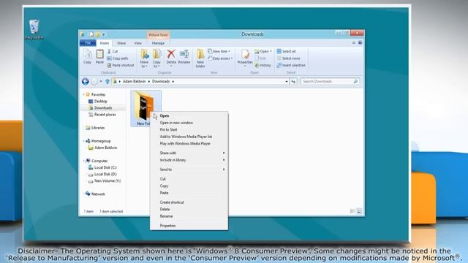This screenshot has height=263, width=468.
Task: Click the Help question mark icon
Action: point(361,43)
